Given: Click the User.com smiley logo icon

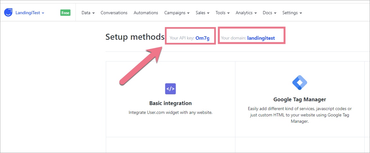Looking at the screenshot, I should (x=8, y=13).
